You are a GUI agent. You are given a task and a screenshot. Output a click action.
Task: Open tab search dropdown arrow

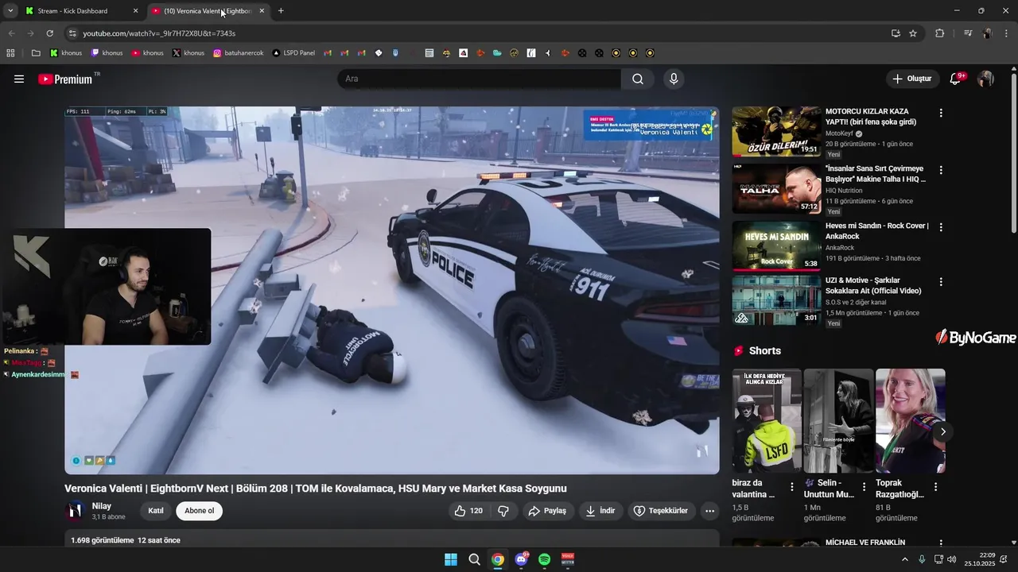pyautogui.click(x=10, y=11)
